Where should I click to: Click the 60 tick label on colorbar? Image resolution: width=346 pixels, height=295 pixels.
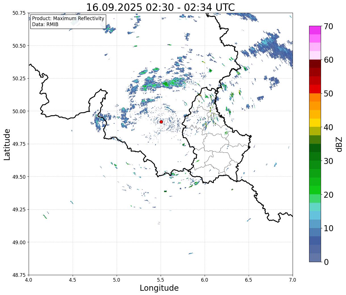328,60
